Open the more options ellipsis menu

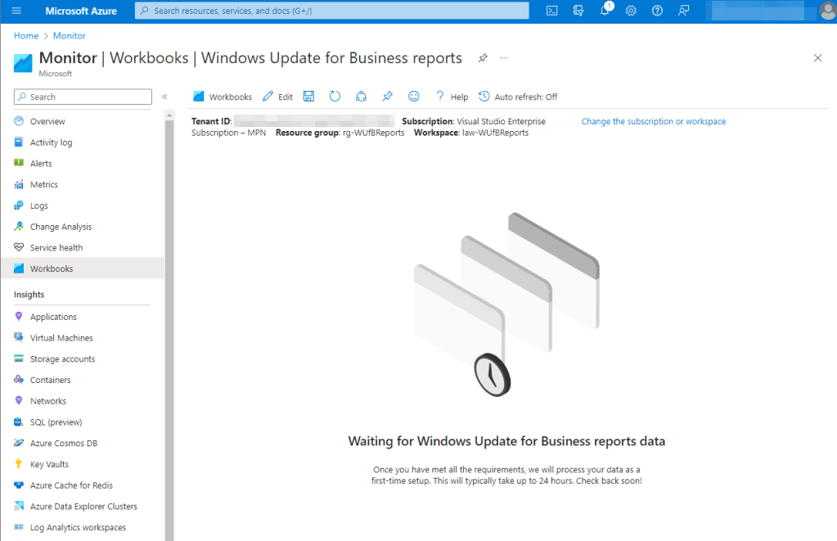504,58
